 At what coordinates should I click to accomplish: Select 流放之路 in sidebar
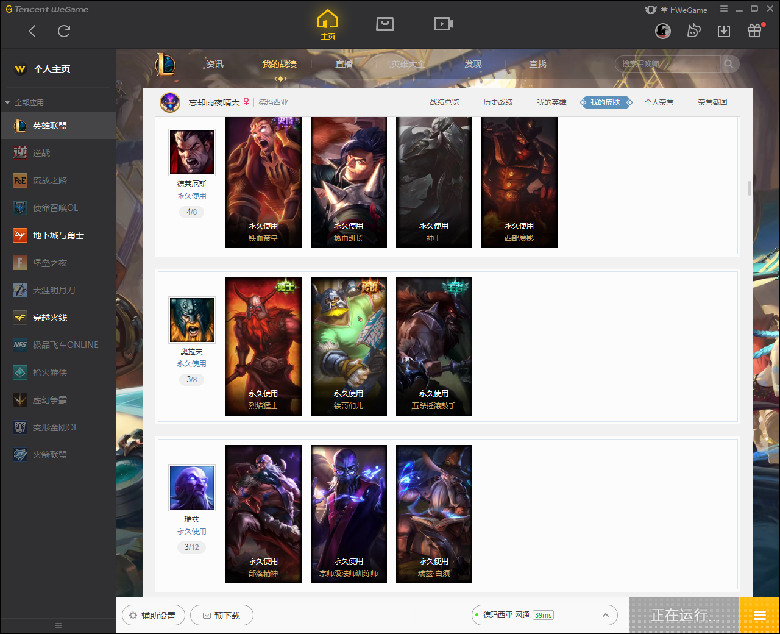click(x=58, y=180)
